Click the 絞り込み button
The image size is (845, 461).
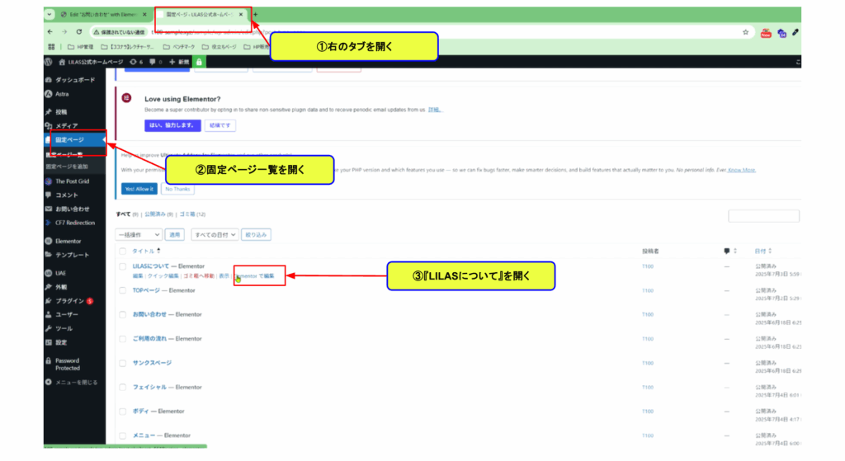click(256, 235)
